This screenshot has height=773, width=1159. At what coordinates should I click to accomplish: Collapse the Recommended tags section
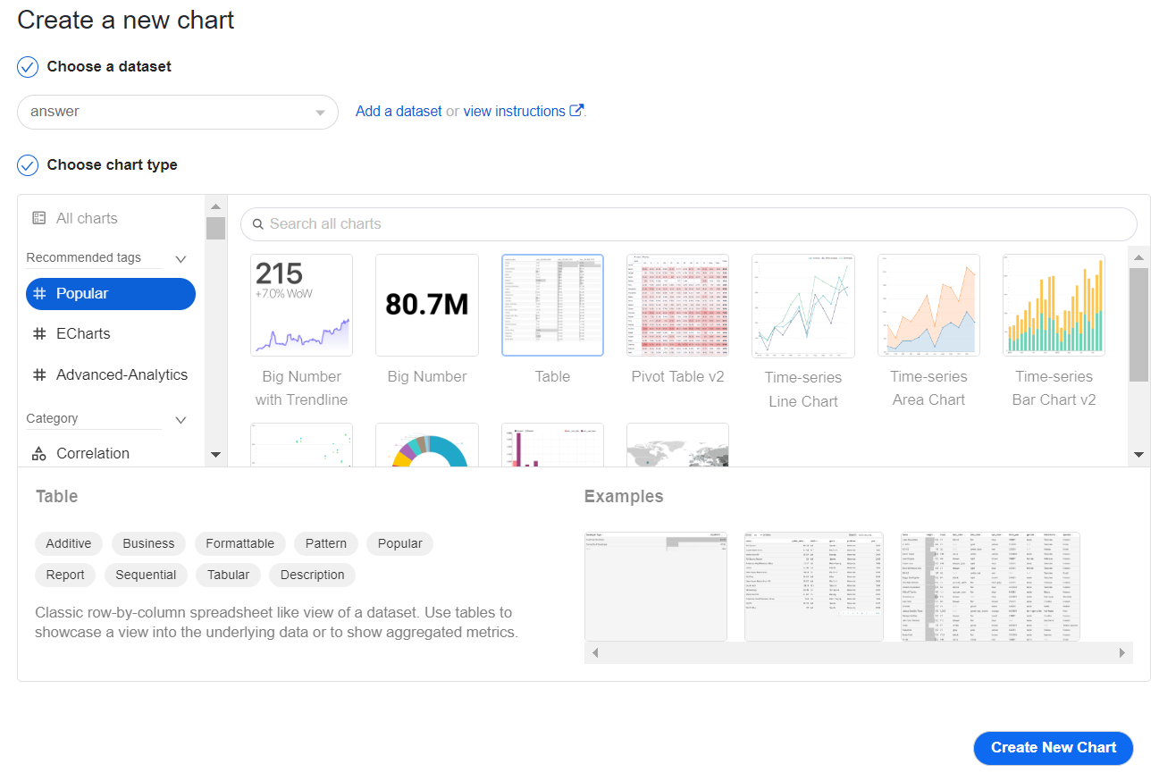click(x=181, y=259)
